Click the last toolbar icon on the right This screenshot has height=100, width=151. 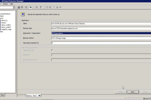coord(60,7)
